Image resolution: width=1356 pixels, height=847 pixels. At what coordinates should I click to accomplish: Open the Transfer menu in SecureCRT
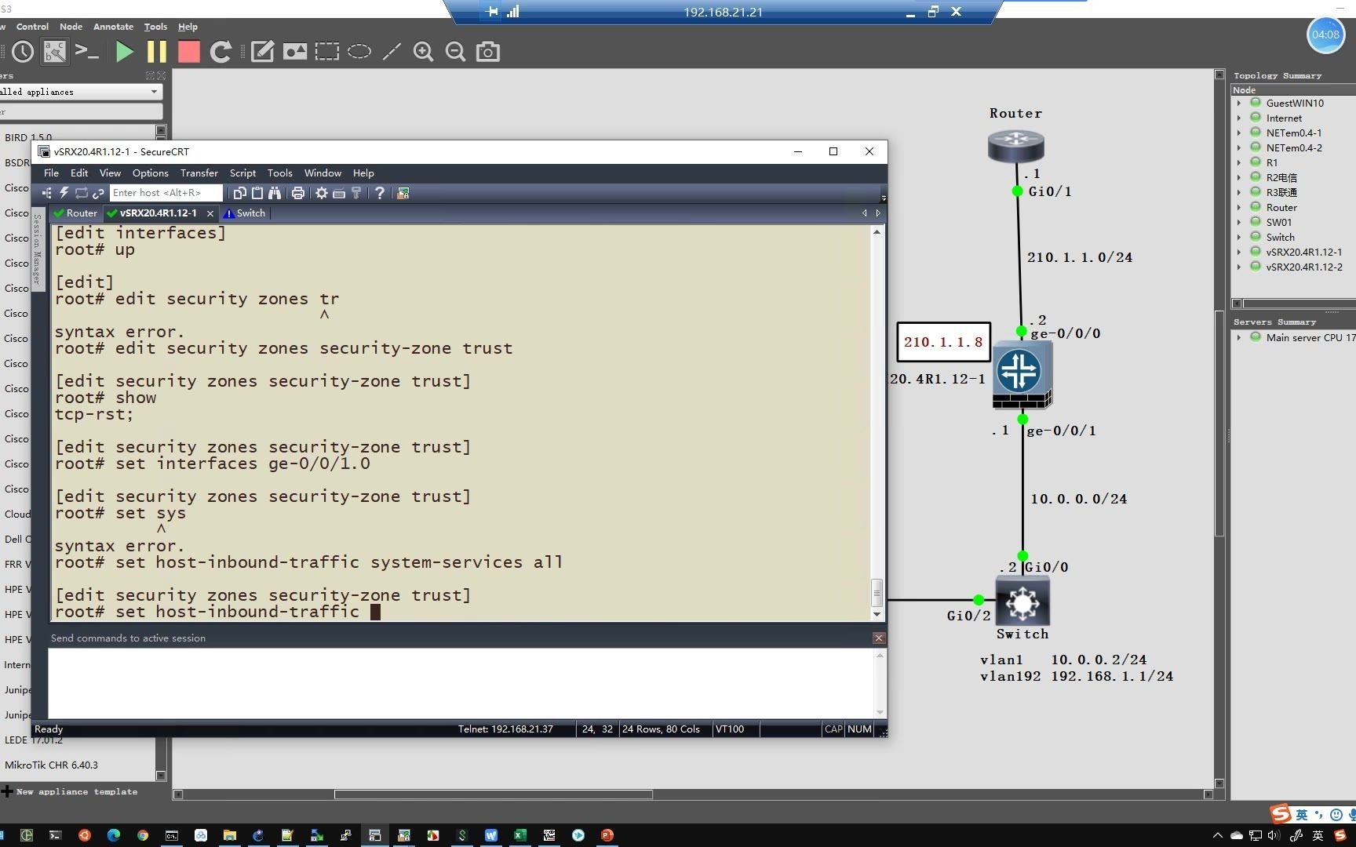pyautogui.click(x=199, y=173)
